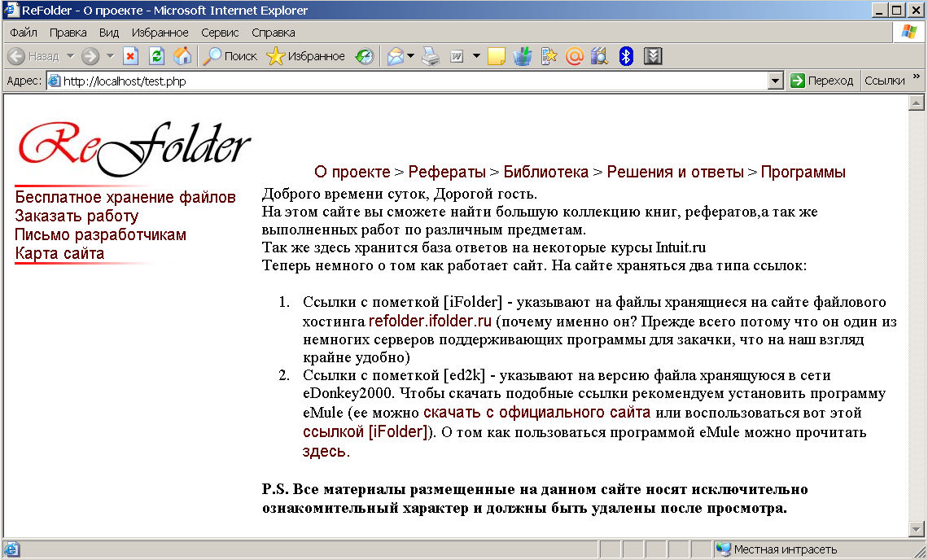This screenshot has height=560, width=928.
Task: Go to the Home page icon
Action: 182,56
